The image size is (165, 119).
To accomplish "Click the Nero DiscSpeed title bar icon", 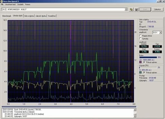I will tap(2, 1).
